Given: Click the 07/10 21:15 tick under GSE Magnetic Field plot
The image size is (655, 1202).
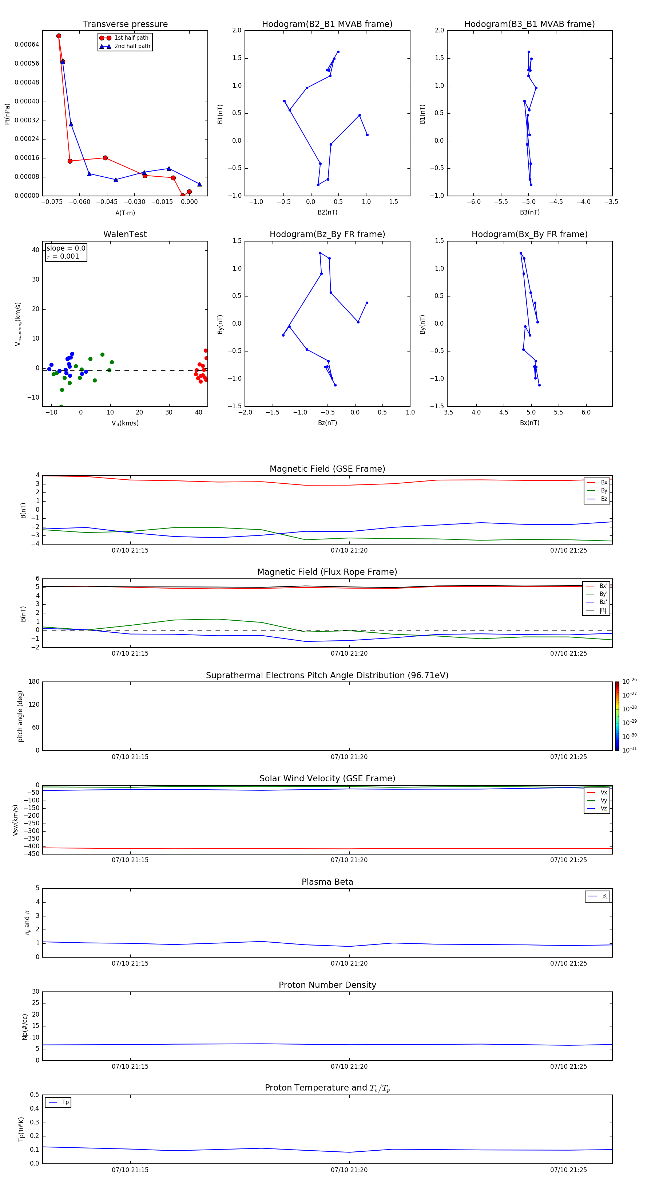Looking at the screenshot, I should [130, 551].
